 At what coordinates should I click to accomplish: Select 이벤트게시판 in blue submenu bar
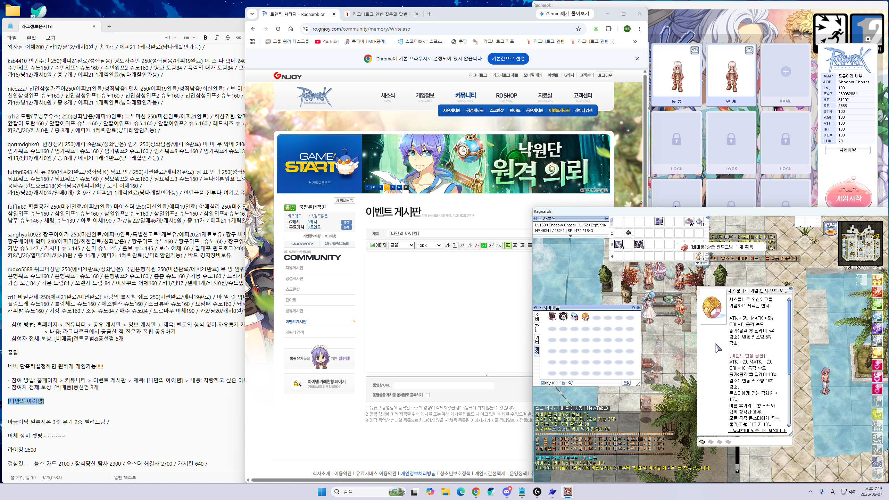(559, 110)
